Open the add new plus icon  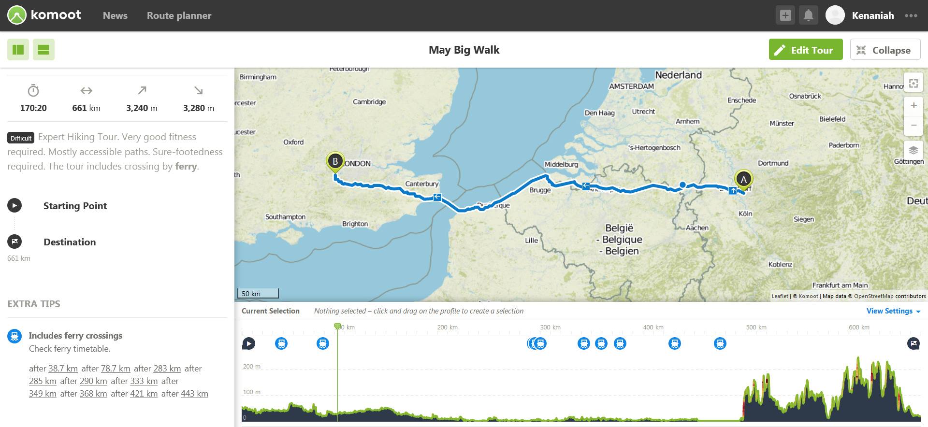pos(785,15)
